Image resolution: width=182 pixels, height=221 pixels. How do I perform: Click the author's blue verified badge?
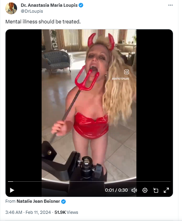tap(81, 5)
